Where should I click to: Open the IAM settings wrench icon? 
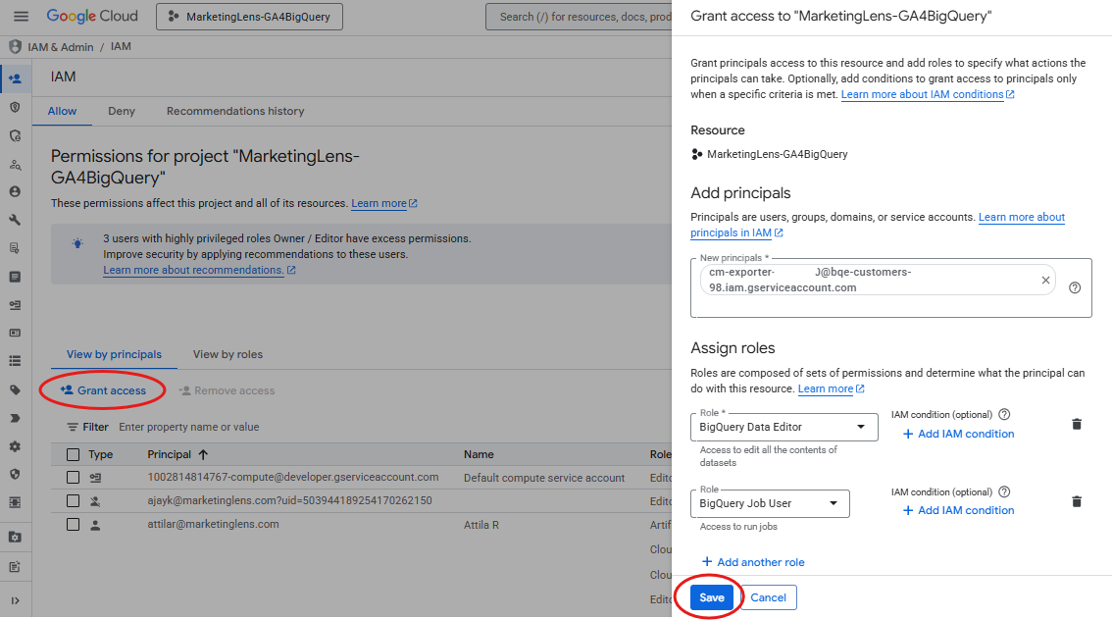pos(14,221)
